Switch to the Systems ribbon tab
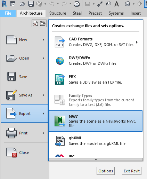The width and height of the screenshot is (147, 179). point(116,13)
